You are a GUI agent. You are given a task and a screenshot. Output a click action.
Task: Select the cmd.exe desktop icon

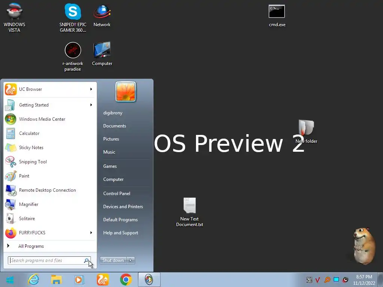click(x=277, y=16)
